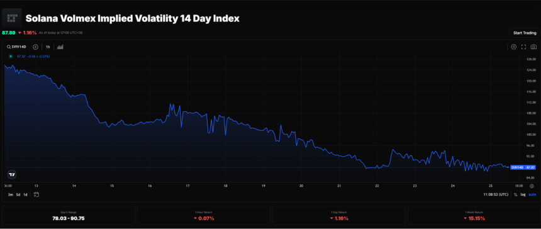This screenshot has height=229, width=541.
Task: Click the Volmex logo beside the title
Action: [x=12, y=18]
